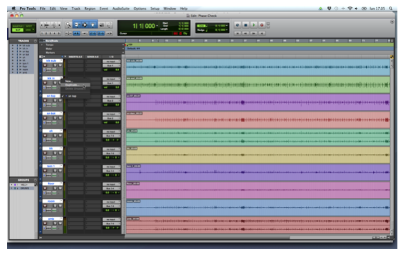411x256 pixels.
Task: Select the Zoomer tool
Action: (69, 25)
